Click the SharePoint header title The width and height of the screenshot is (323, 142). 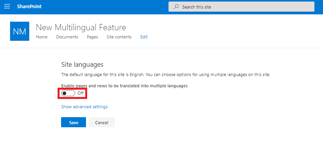[29, 7]
